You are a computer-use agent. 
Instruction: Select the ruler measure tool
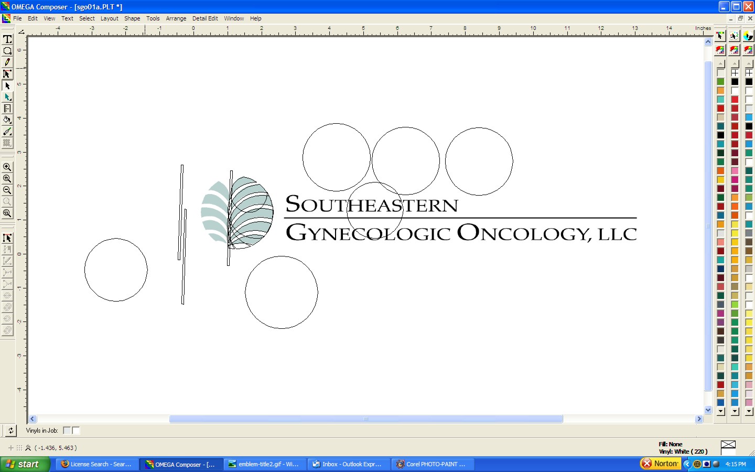pyautogui.click(x=7, y=109)
